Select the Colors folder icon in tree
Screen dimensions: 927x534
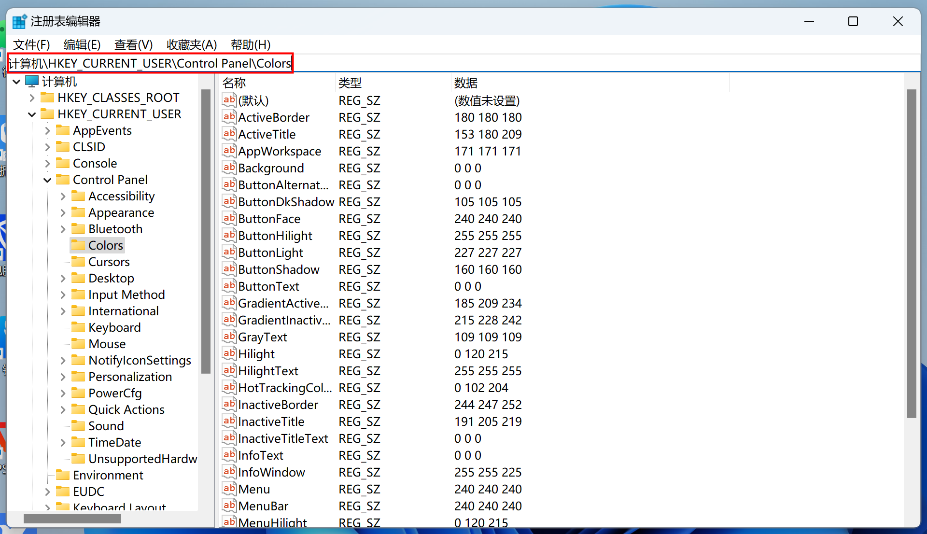pos(78,245)
